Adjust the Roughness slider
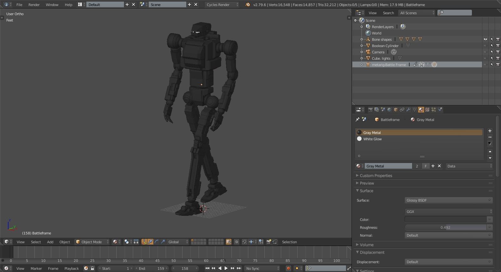 coord(445,227)
